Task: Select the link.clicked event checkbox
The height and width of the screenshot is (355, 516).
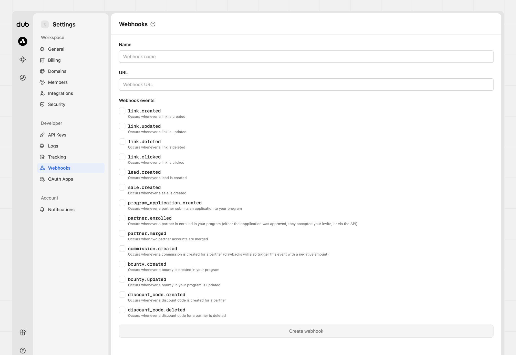Action: pyautogui.click(x=122, y=157)
